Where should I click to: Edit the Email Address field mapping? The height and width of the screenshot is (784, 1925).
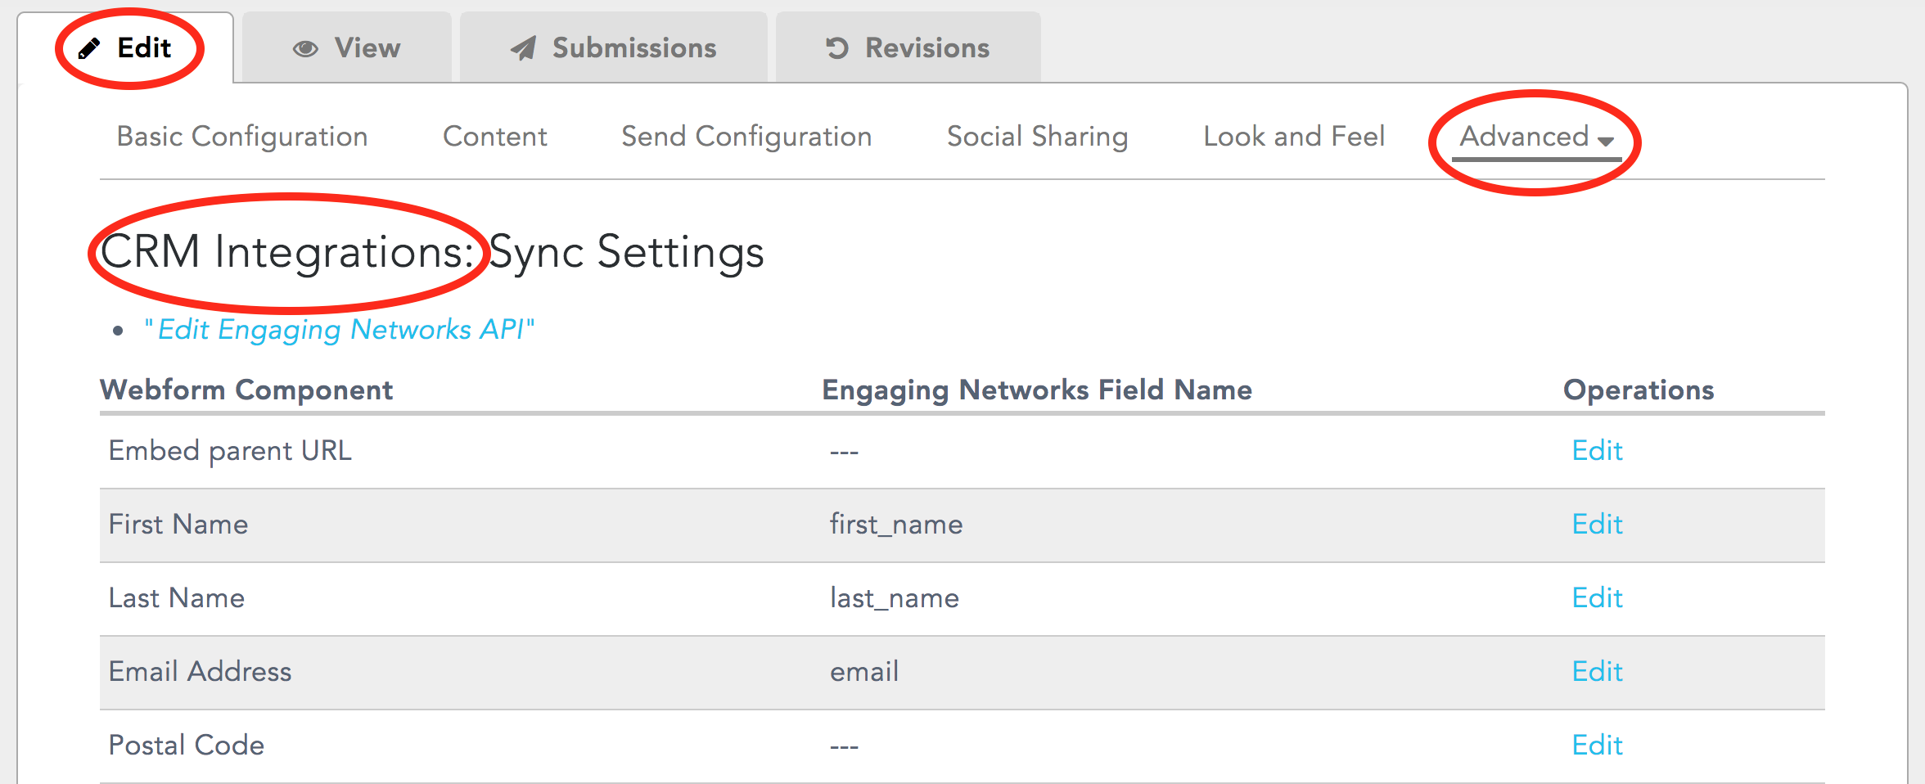coord(1597,671)
